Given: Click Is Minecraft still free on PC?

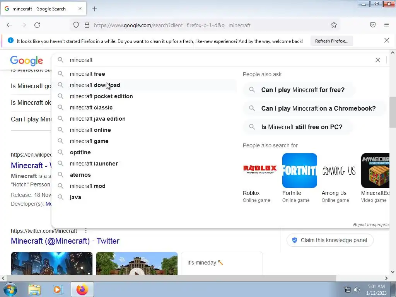Looking at the screenshot, I should coord(298,127).
